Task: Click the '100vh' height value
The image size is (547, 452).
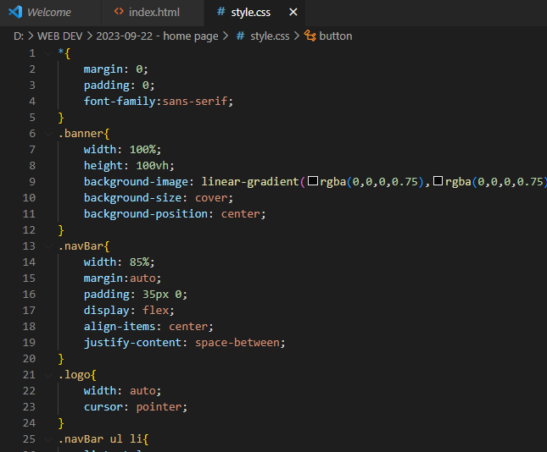Action: [153, 165]
